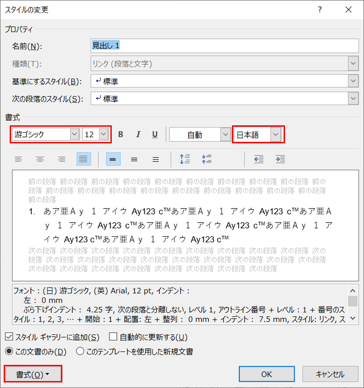
Task: Increase indent icon
Action: pos(280,159)
